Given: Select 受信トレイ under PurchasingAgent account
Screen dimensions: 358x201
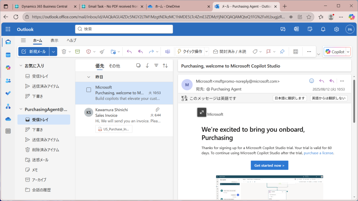Looking at the screenshot, I should (x=44, y=119).
